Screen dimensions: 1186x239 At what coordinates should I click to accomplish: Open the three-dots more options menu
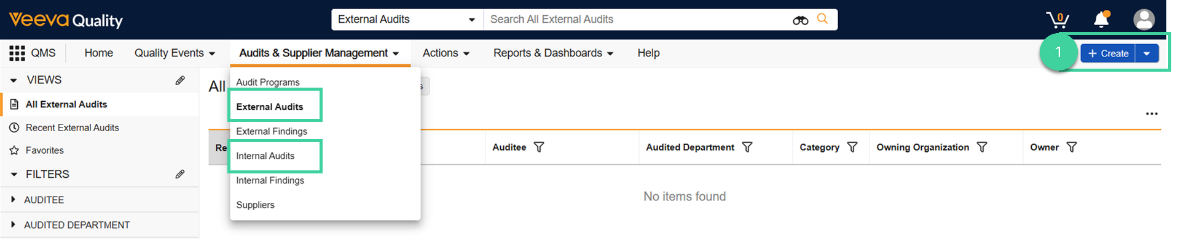[x=1152, y=113]
